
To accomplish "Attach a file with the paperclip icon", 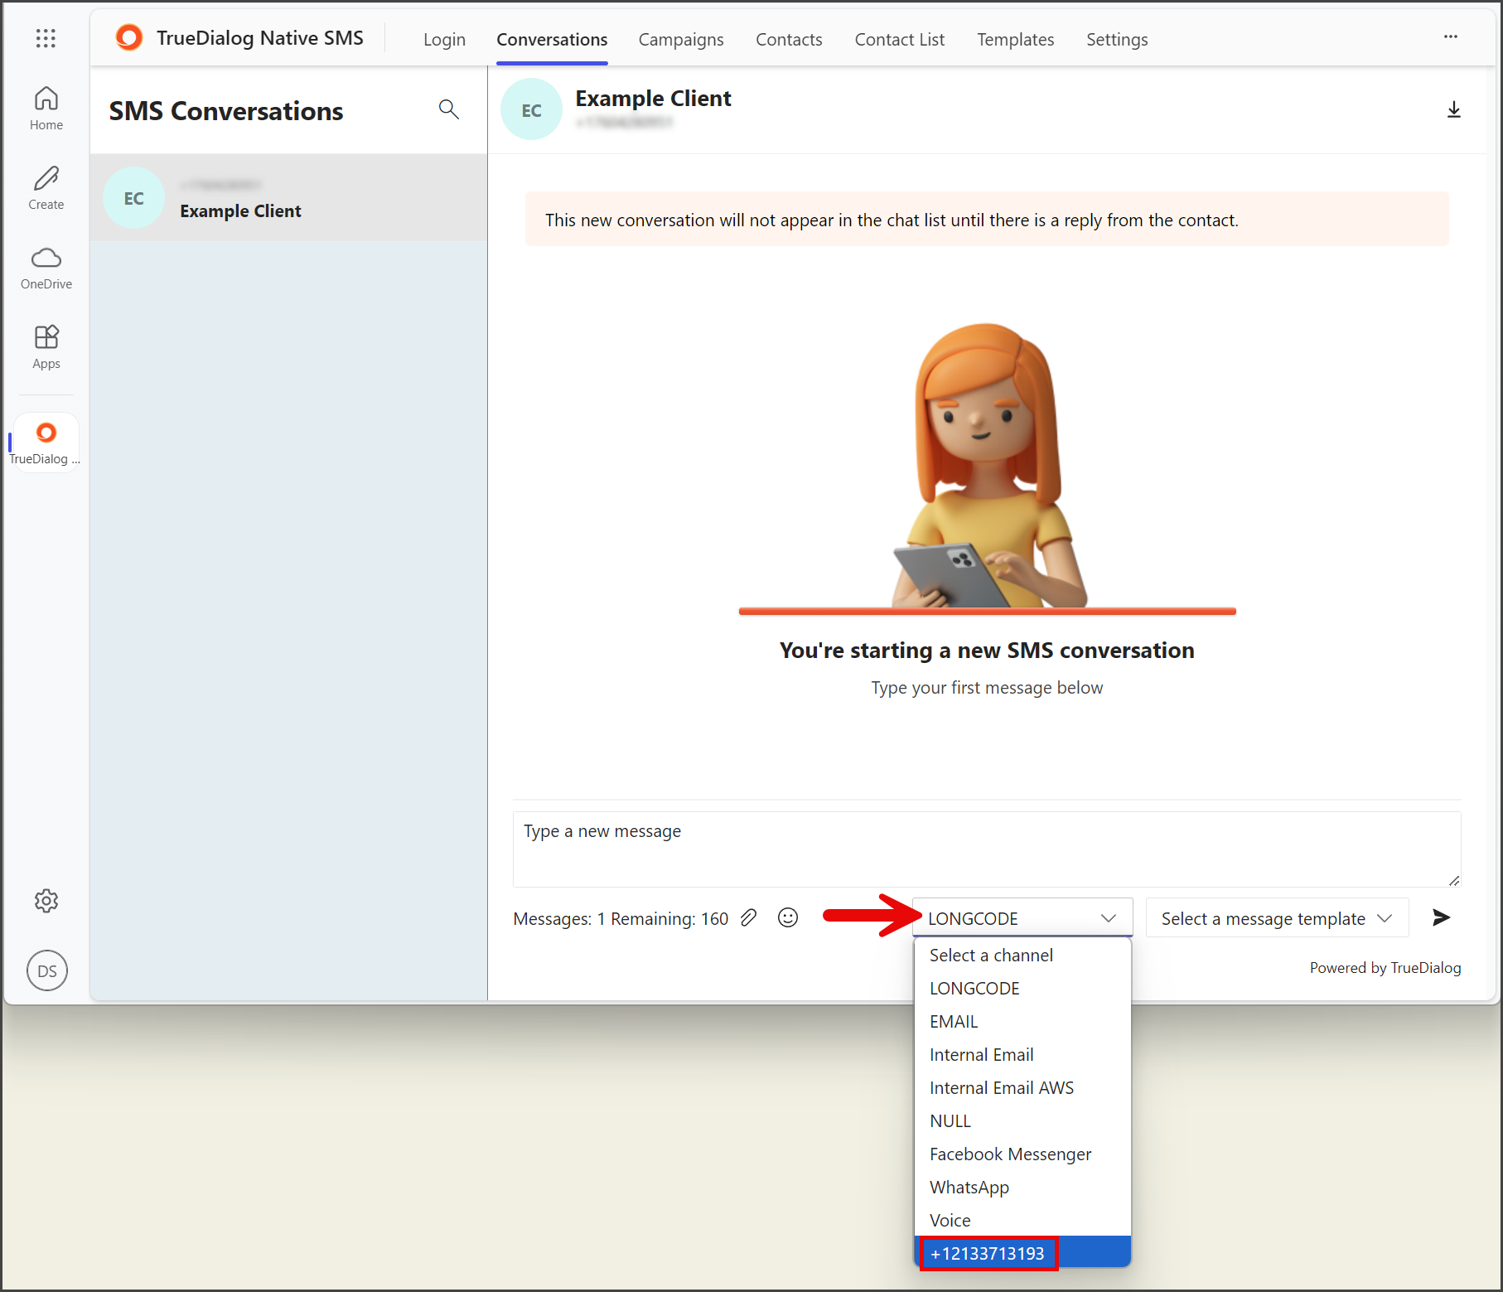I will click(x=749, y=917).
